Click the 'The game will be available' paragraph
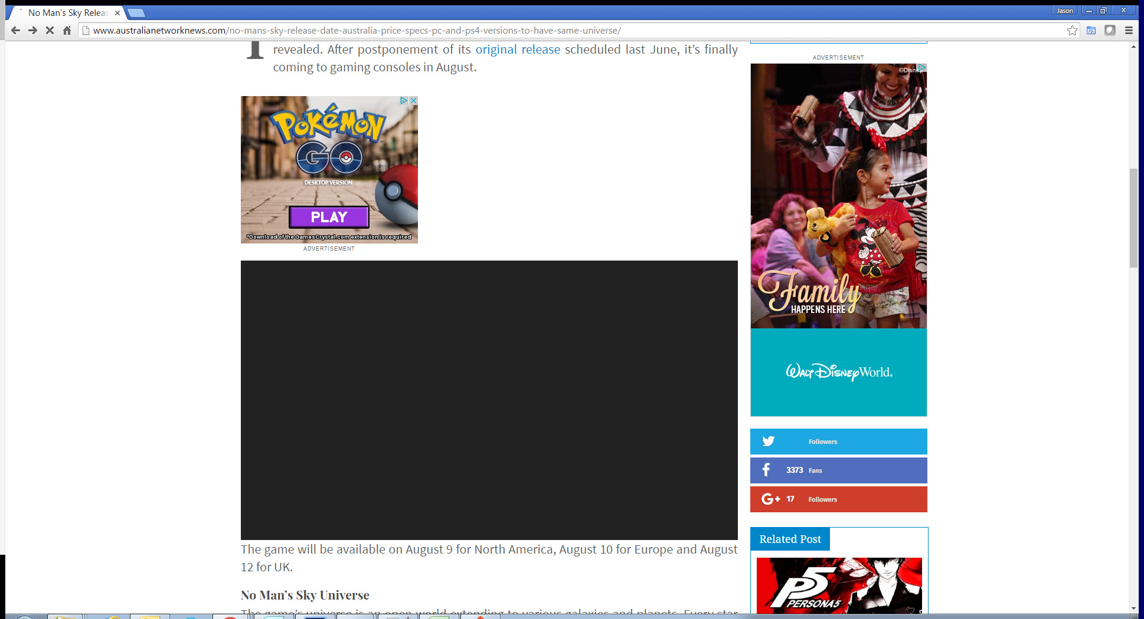1144x619 pixels. 489,558
